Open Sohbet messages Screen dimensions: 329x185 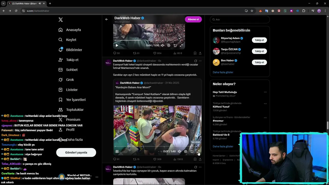pyautogui.click(x=68, y=70)
